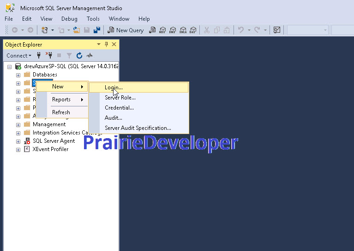
Task: Select Audit... from the submenu
Action: [138, 118]
